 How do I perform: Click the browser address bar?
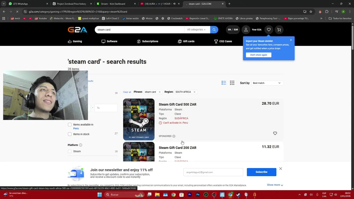pos(163,12)
